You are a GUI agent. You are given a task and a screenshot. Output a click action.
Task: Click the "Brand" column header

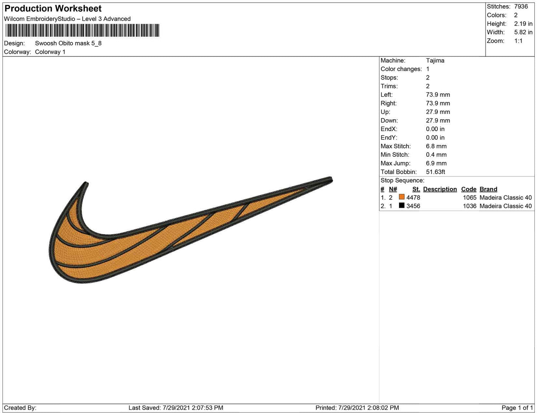pos(488,189)
